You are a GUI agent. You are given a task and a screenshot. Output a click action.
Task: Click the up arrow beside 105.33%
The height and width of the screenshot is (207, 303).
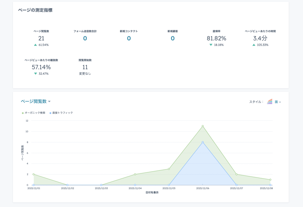254,45
